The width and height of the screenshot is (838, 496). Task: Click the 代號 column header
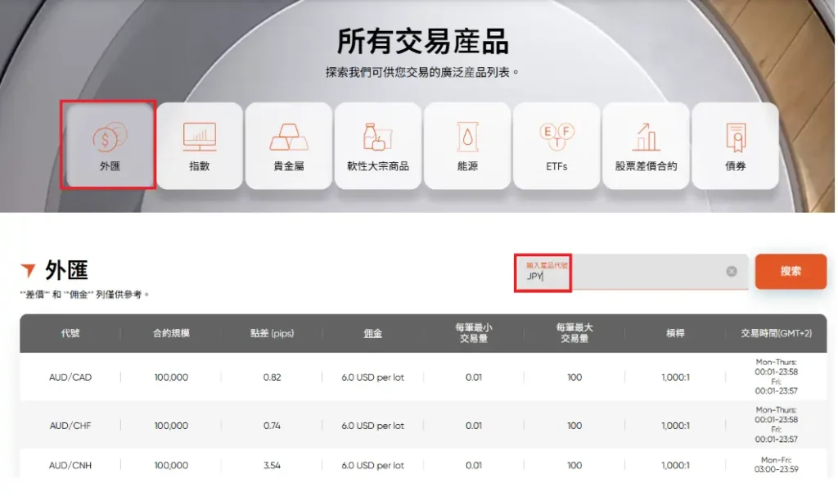coord(70,334)
